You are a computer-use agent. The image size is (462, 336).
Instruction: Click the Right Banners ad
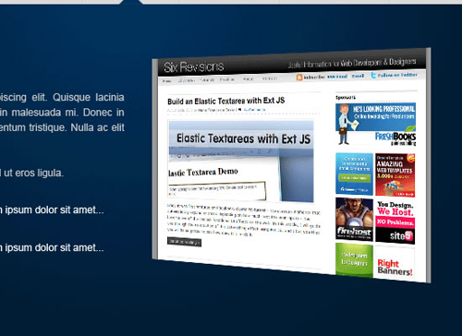tap(395, 264)
